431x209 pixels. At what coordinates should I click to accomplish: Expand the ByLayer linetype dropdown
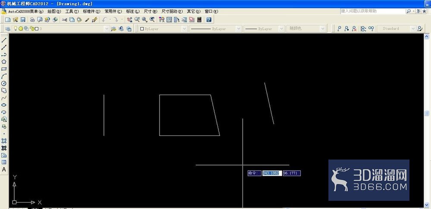238,28
